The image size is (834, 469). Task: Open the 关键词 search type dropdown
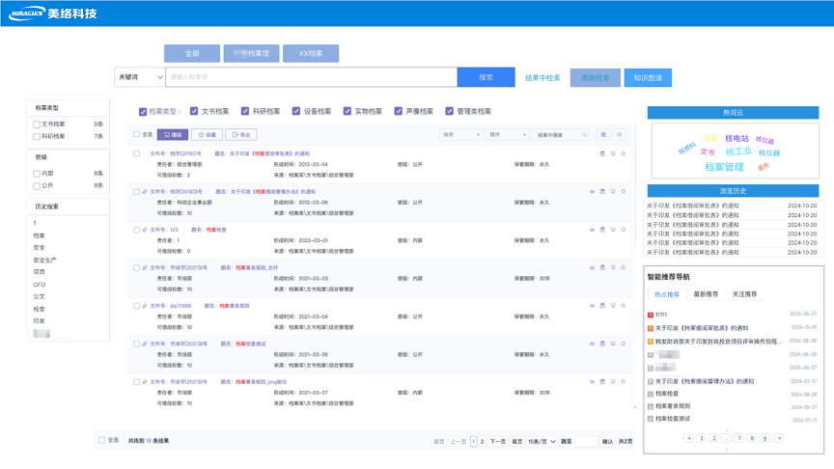point(139,77)
